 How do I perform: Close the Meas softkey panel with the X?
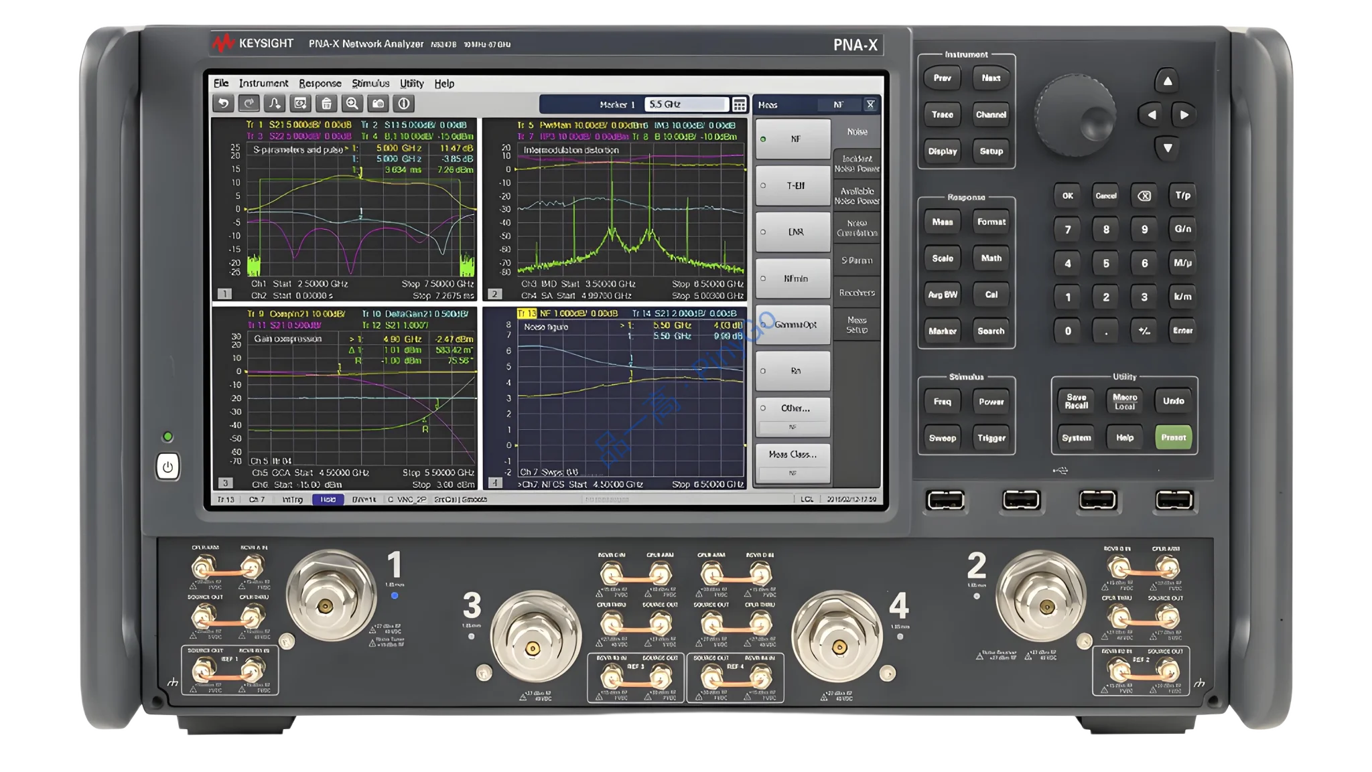[870, 104]
